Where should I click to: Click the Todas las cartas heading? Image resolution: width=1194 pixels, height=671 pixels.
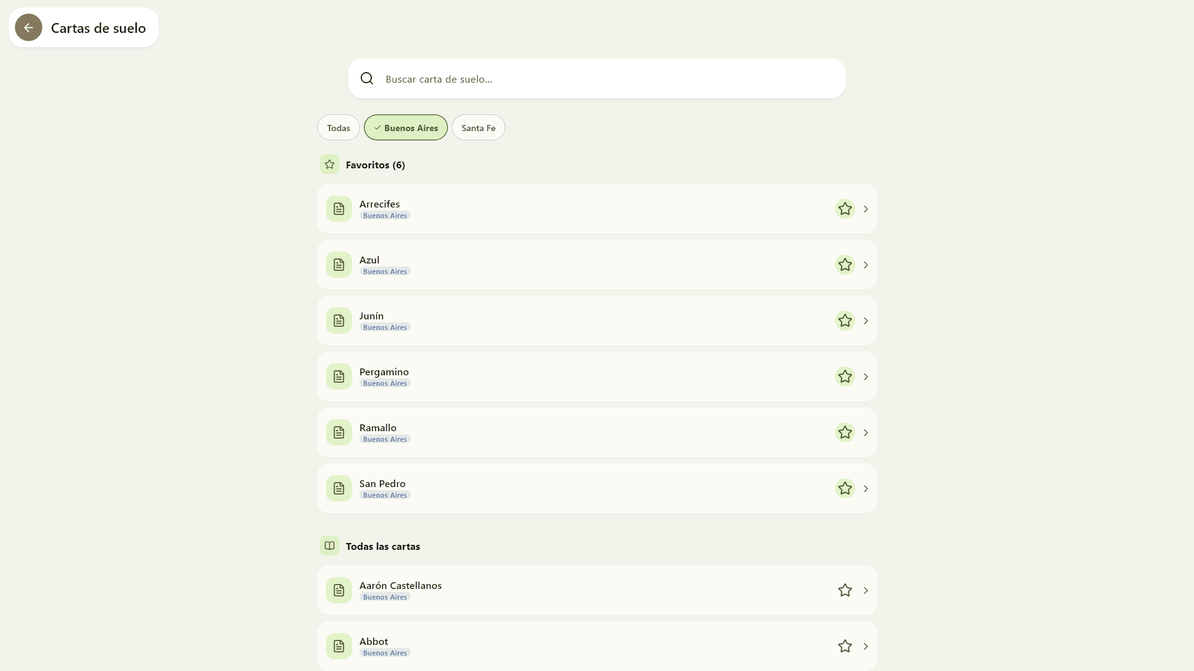click(x=382, y=546)
